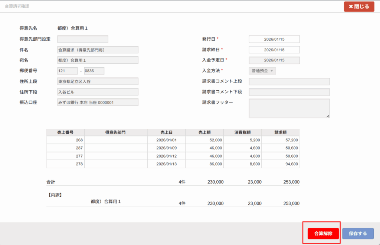This screenshot has width=380, height=245.
Task: Click the 宛名 input field
Action: tap(98, 60)
